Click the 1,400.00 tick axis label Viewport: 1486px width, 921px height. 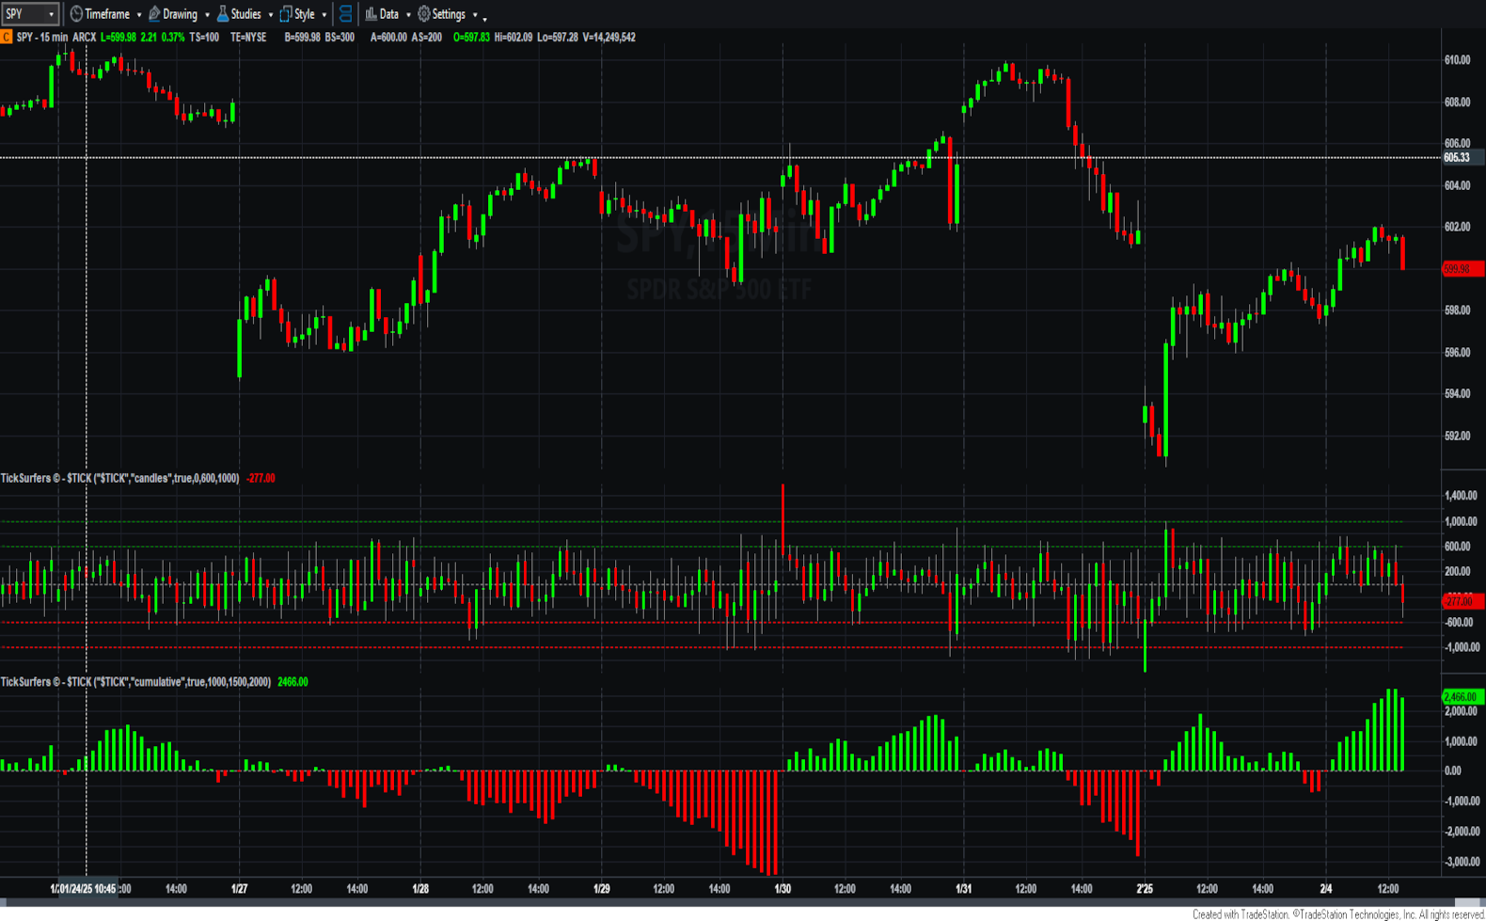[x=1461, y=496]
